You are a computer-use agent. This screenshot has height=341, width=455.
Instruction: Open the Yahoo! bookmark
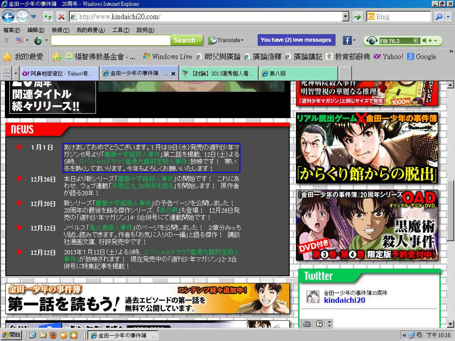(x=388, y=56)
